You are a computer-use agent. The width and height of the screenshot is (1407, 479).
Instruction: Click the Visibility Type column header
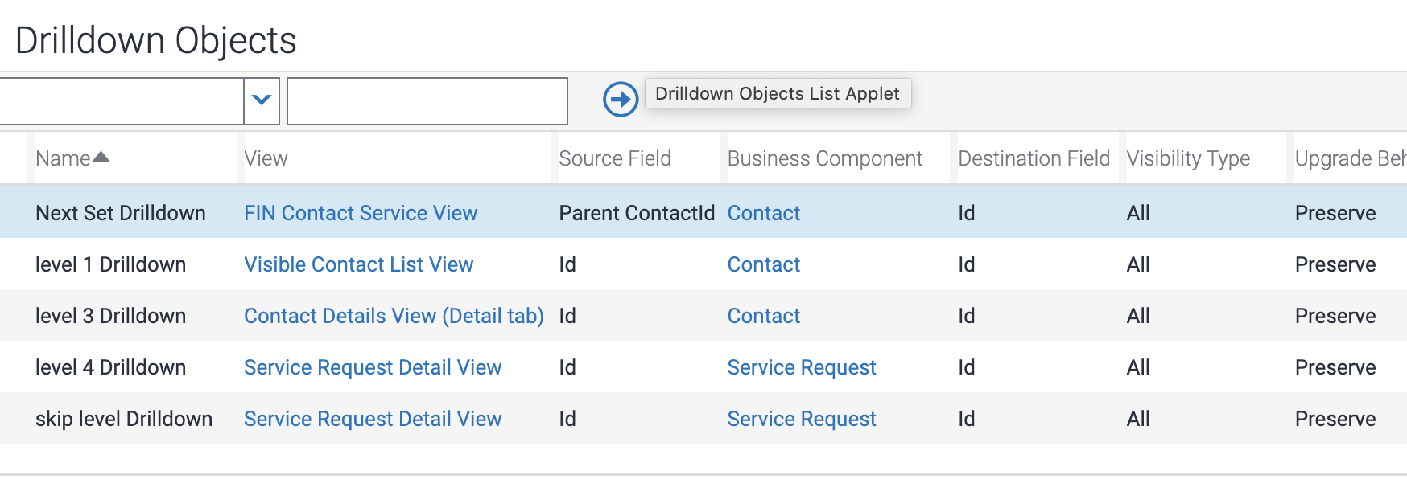click(x=1187, y=158)
